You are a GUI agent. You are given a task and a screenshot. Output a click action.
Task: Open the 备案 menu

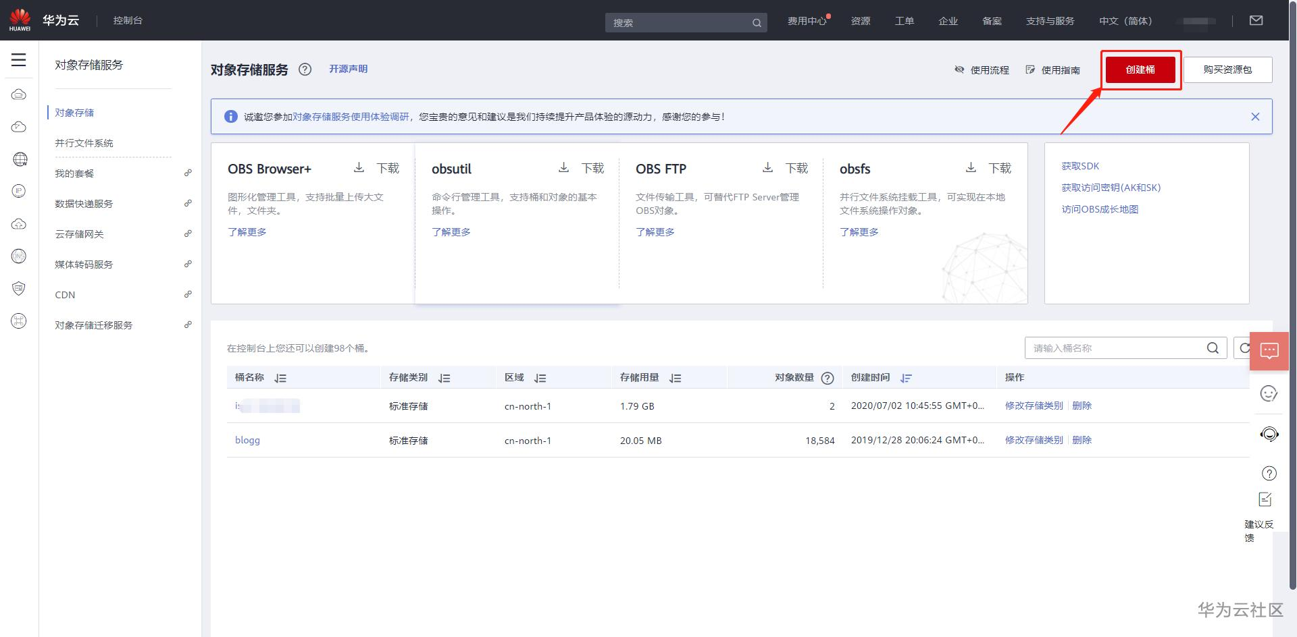(x=992, y=21)
